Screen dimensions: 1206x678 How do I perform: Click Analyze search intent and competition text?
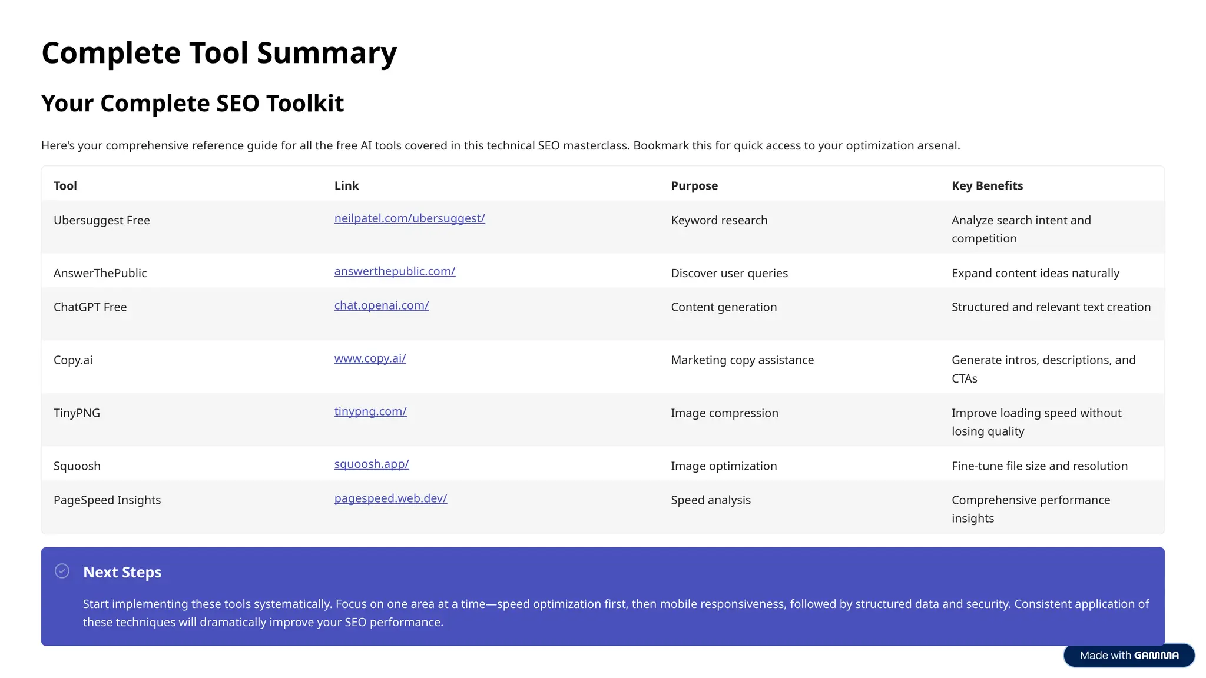point(1021,230)
